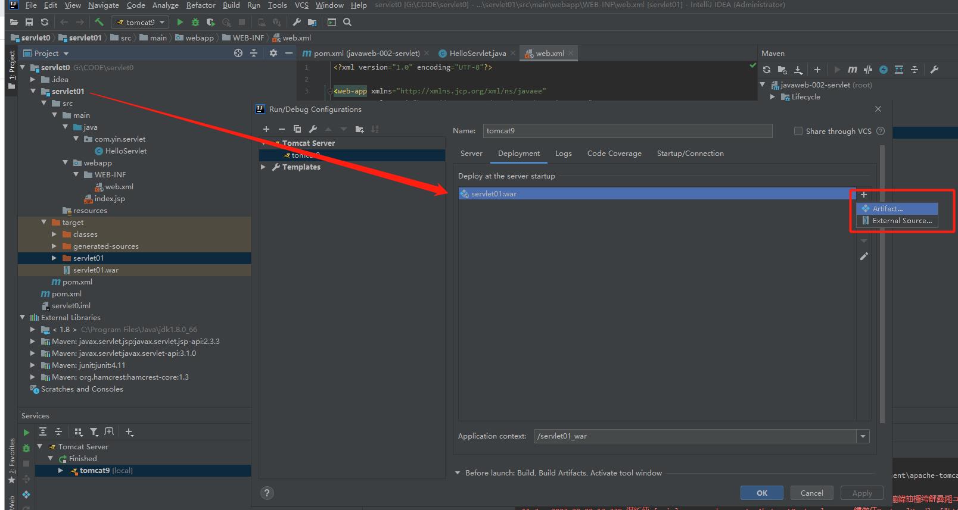
Task: Click the green Run button in main toolbar
Action: coord(180,22)
